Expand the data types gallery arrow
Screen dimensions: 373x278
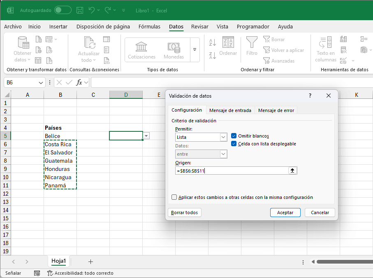[x=195, y=50]
